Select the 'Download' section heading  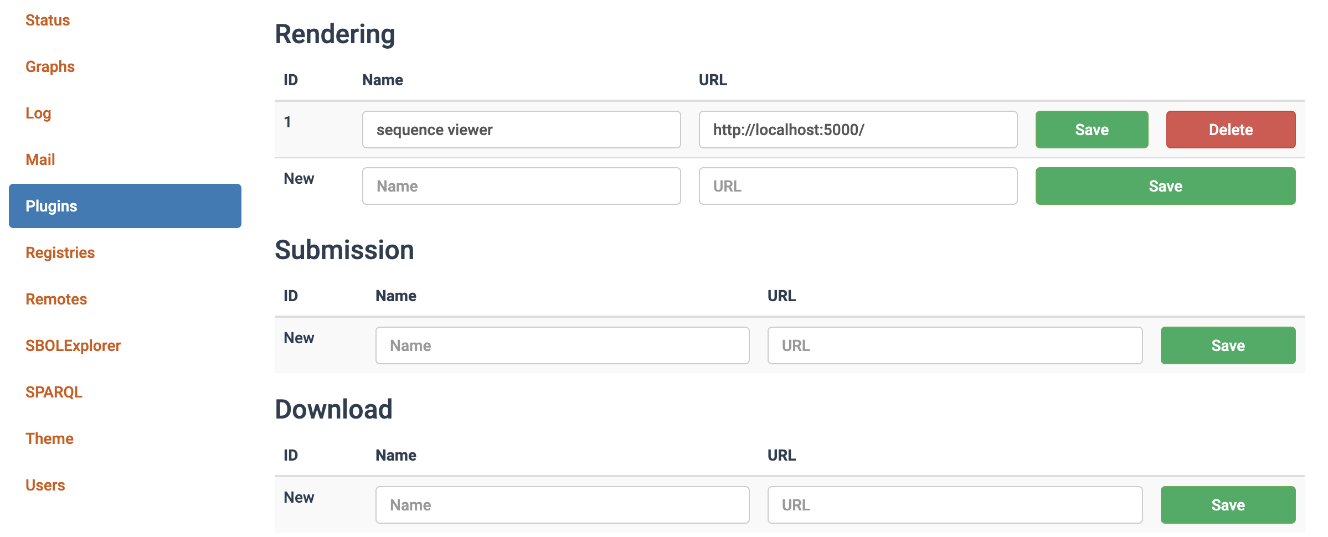[334, 410]
